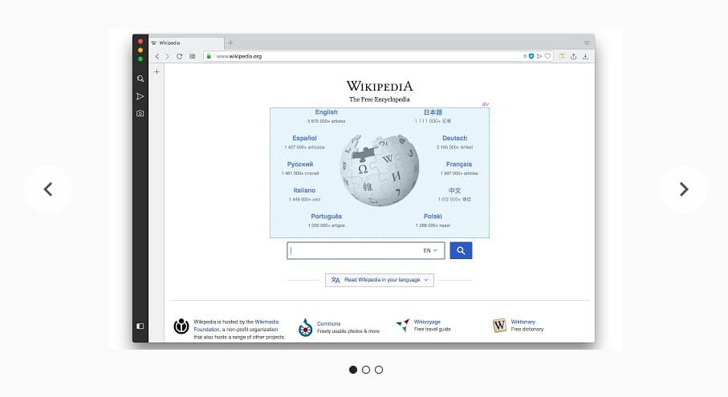
Task: Click the Wikipedia puzzle globe logo
Action: click(380, 170)
